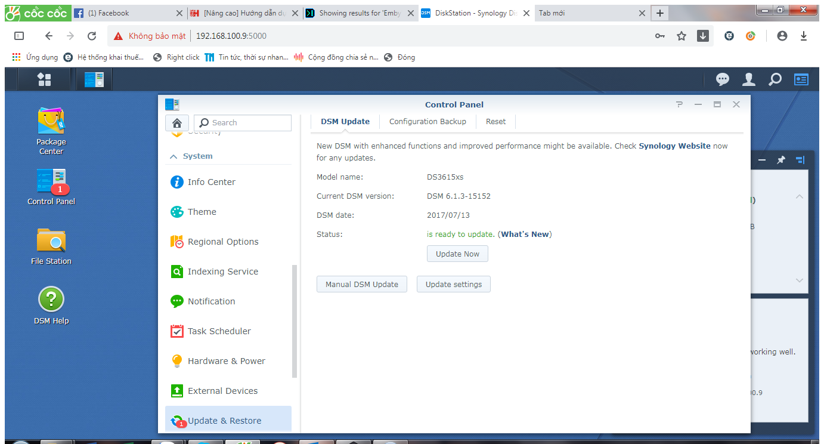
Task: Click Update Now button
Action: (x=457, y=254)
